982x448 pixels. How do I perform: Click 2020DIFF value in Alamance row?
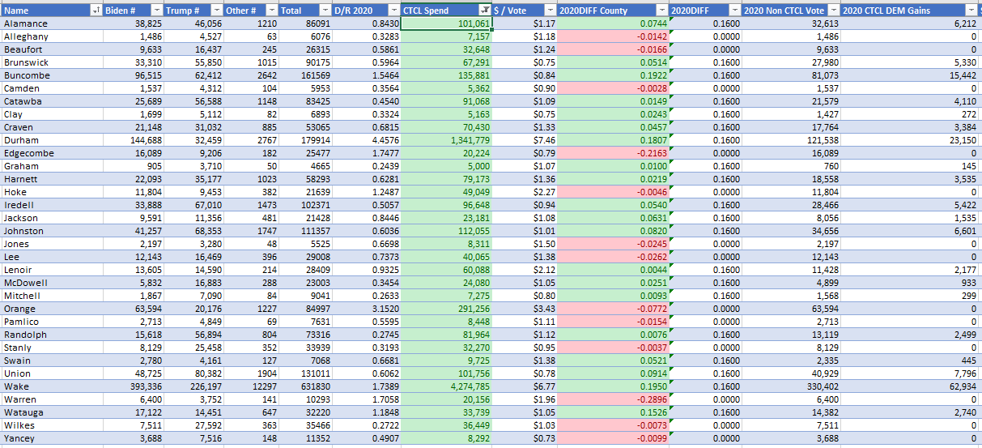click(x=726, y=23)
